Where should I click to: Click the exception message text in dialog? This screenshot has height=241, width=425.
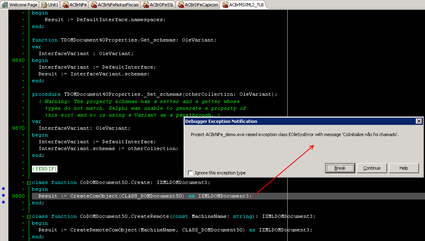point(295,134)
